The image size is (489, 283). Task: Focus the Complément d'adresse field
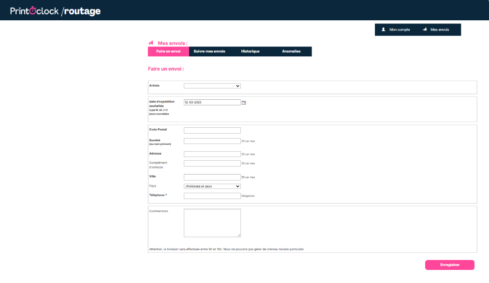coord(212,163)
